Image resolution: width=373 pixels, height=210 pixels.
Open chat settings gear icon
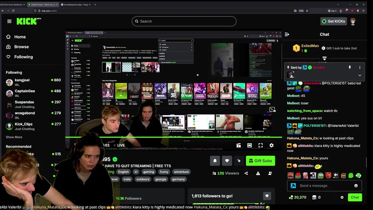click(342, 197)
